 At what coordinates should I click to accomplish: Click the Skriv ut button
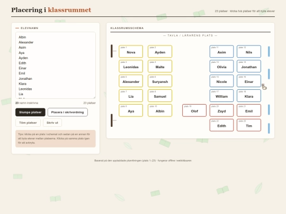click(52, 123)
